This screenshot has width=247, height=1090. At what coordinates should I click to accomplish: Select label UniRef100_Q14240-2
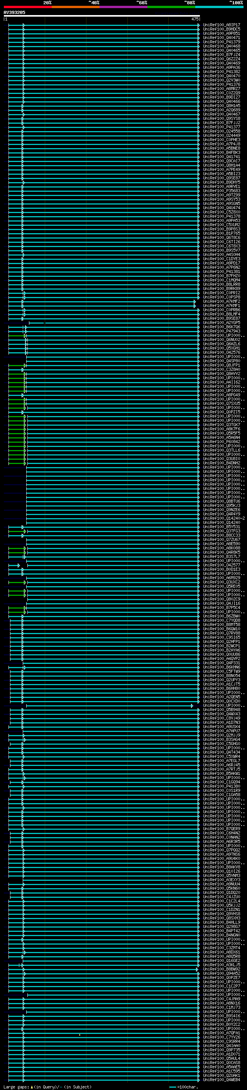coord(224,519)
